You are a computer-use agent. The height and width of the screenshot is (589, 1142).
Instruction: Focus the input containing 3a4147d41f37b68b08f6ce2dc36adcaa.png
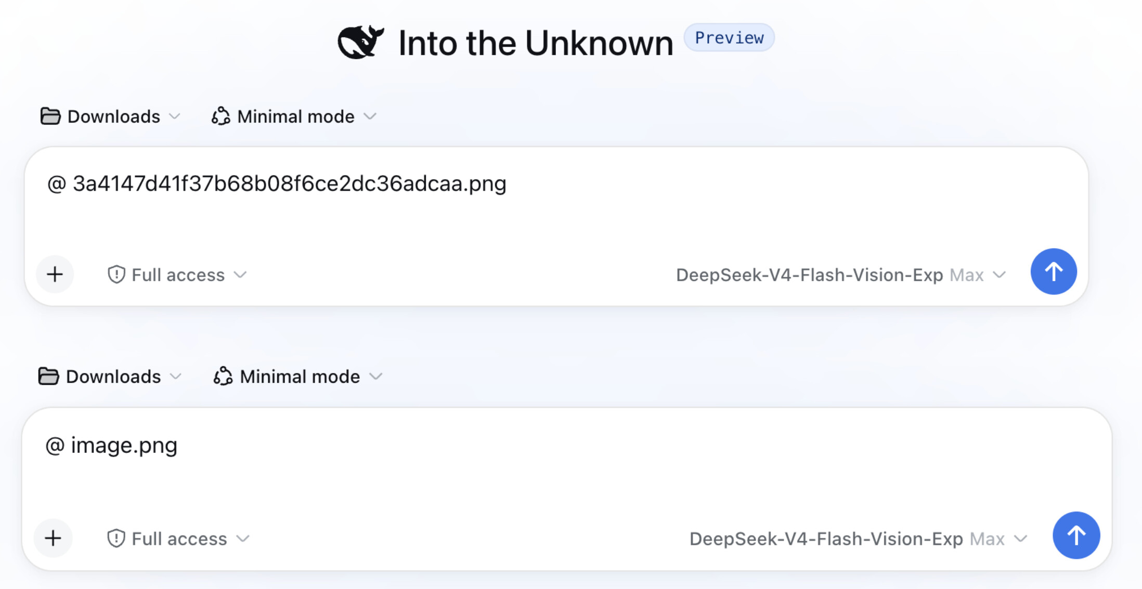click(x=556, y=203)
